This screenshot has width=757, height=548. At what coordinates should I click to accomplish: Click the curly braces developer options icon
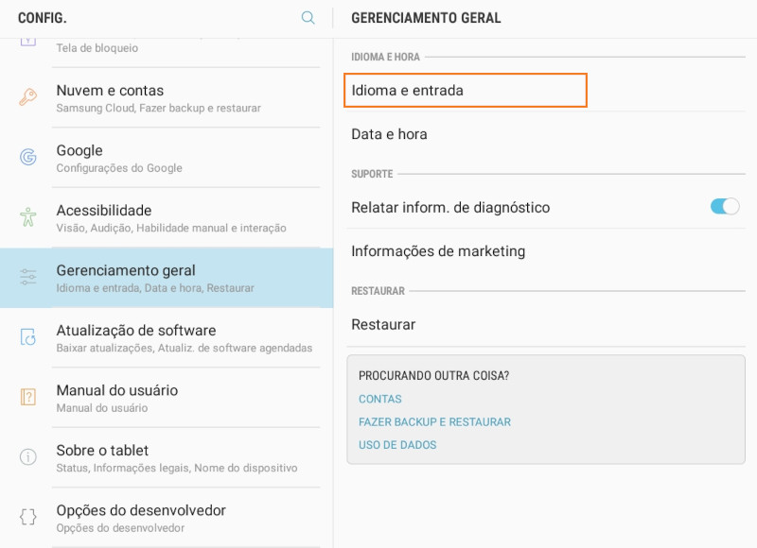click(28, 517)
